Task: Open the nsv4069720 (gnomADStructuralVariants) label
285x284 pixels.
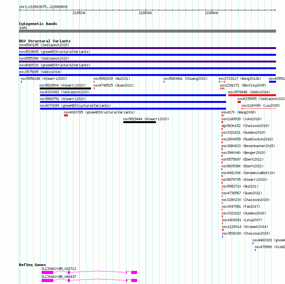Action: click(55, 65)
